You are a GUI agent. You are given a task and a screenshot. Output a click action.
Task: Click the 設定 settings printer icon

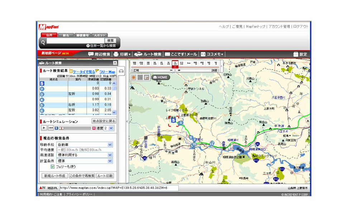(x=296, y=54)
